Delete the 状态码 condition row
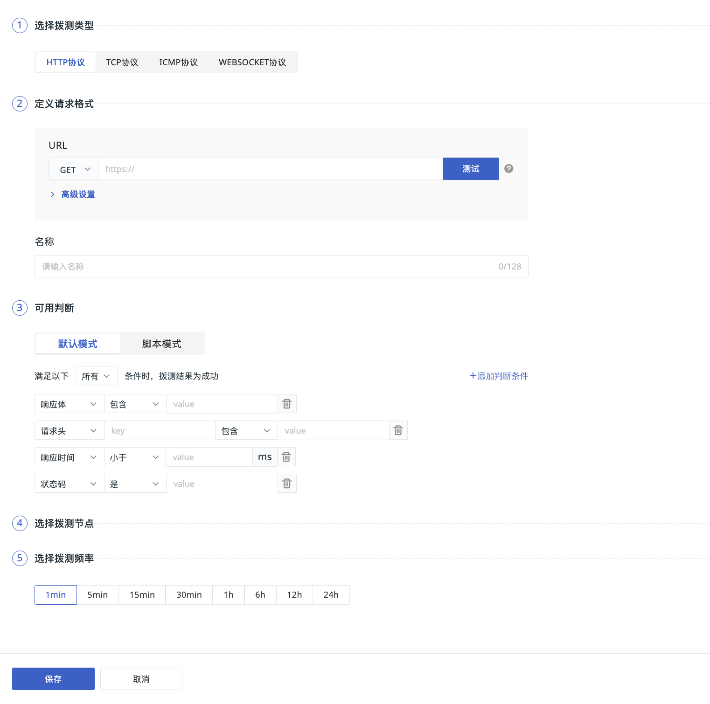Viewport: 710px width, 704px height. (x=287, y=483)
